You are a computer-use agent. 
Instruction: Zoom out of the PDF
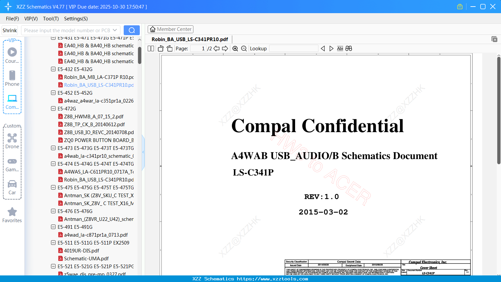(244, 48)
